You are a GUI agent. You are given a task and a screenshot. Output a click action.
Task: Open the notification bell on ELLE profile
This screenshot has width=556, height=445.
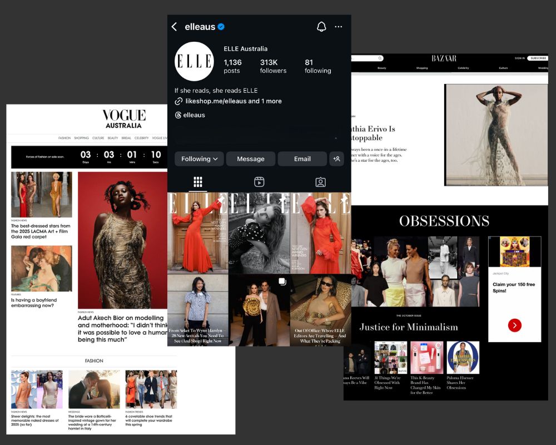[x=321, y=27]
